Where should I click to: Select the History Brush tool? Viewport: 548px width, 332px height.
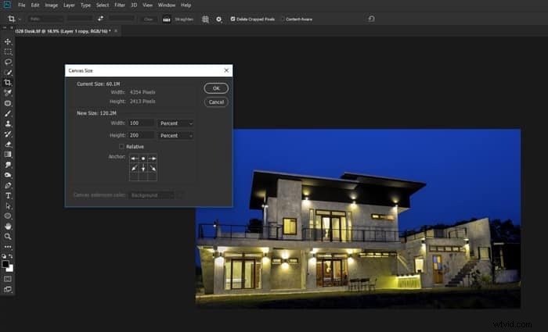(x=8, y=134)
